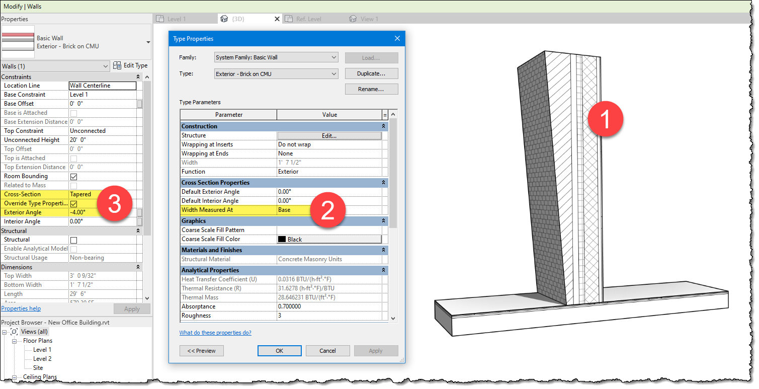Viewport: 759px width, 389px height.
Task: Click the Interior Angle 0.00° value in Properties
Action: [103, 221]
